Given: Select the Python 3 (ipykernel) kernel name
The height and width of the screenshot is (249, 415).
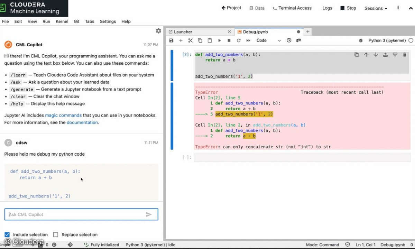Looking at the screenshot, I should [x=387, y=40].
